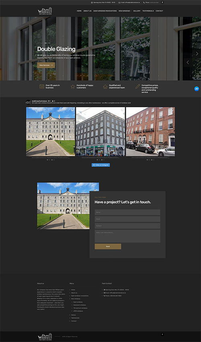201x342 pixels.
Task: Click the 'Hundreds of happy customers' text
Action: (x=85, y=87)
